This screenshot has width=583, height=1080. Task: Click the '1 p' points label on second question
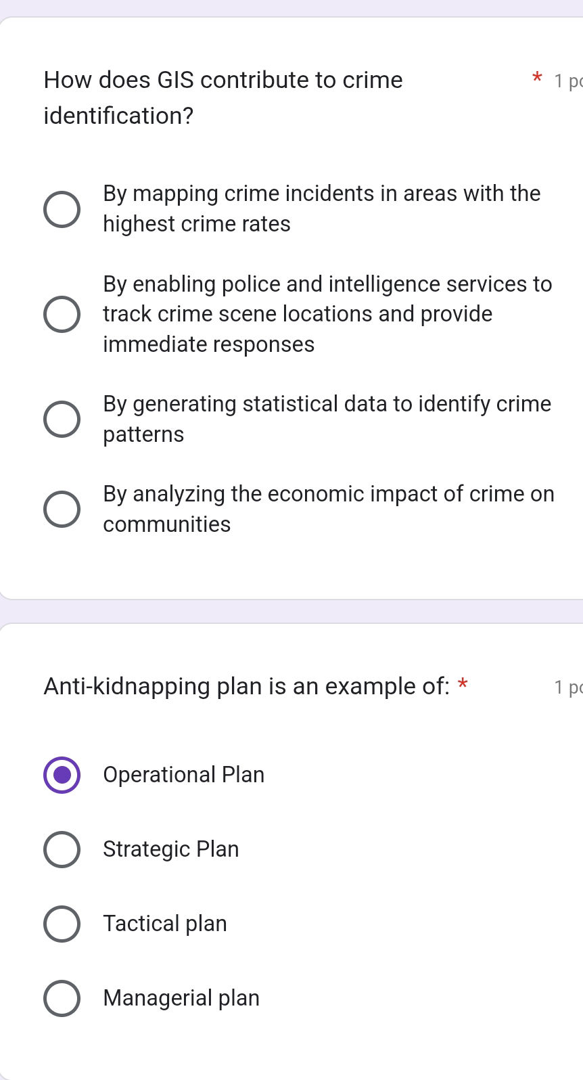click(567, 688)
